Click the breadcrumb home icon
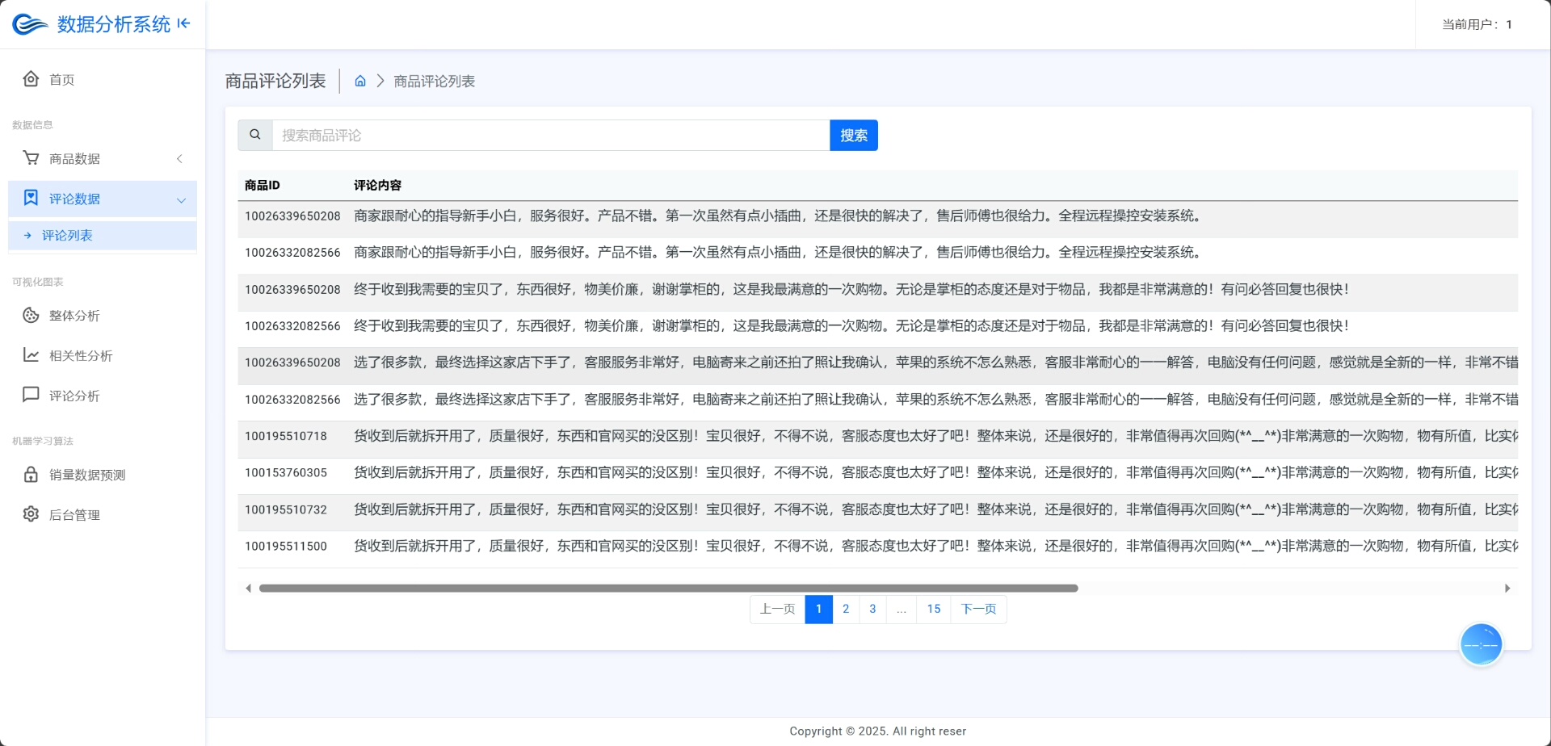 click(x=360, y=81)
